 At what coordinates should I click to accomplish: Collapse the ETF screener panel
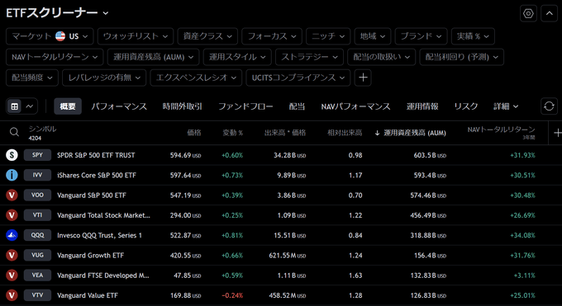tap(549, 13)
